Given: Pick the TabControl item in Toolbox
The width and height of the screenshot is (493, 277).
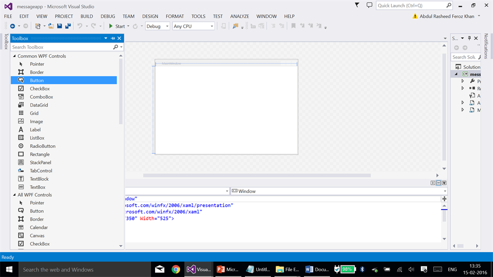Looking at the screenshot, I should [41, 171].
